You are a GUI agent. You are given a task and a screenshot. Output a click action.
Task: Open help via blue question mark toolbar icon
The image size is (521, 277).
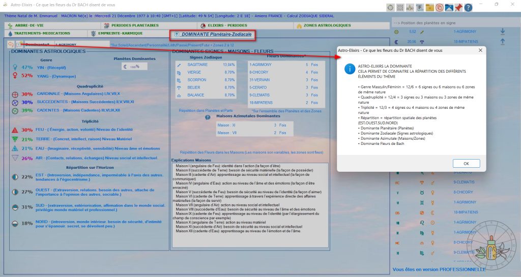[x=468, y=8]
